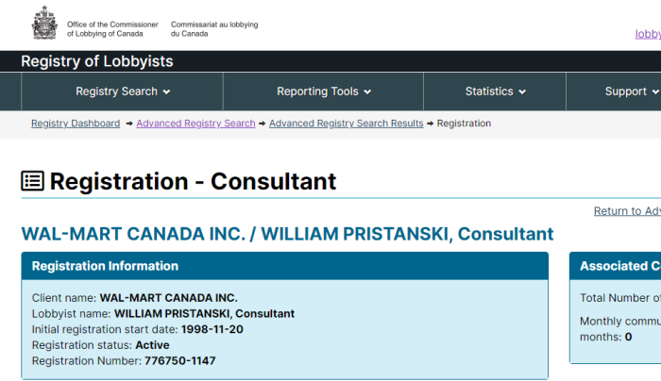Click the Return to Adv... link

(627, 211)
